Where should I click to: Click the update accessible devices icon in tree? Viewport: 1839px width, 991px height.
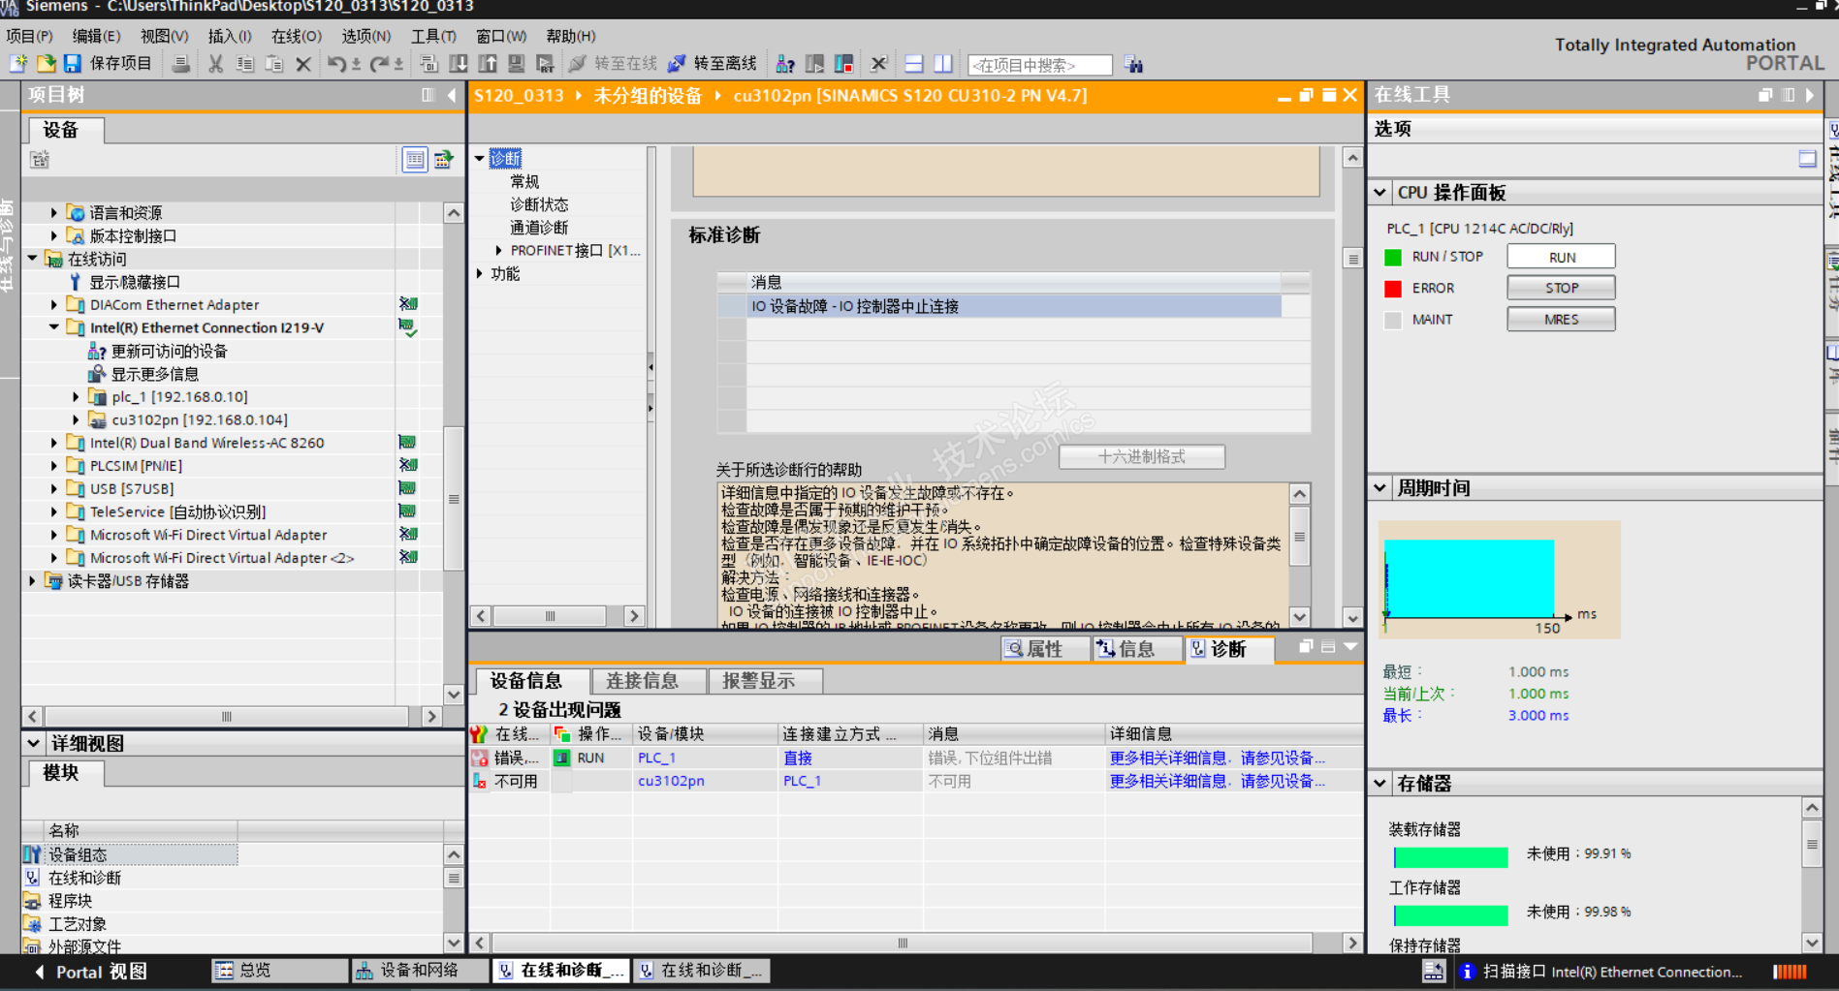97,351
